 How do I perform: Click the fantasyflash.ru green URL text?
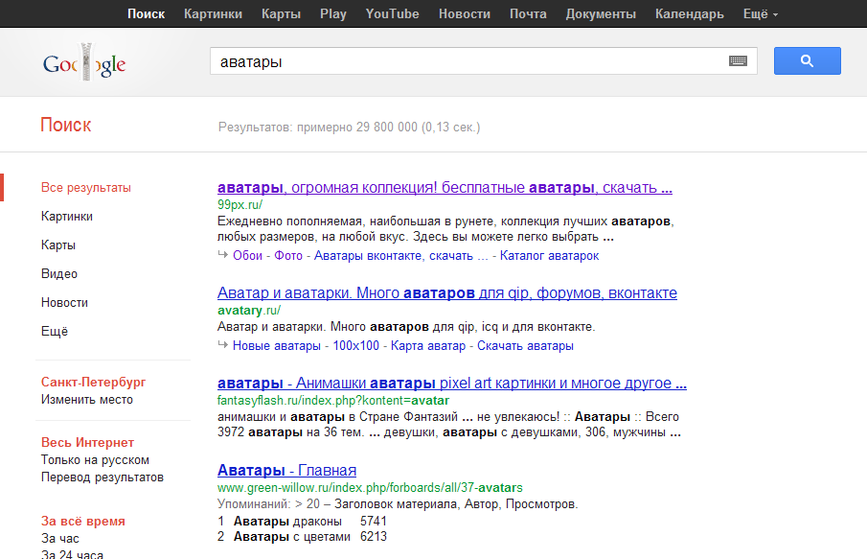tap(332, 400)
